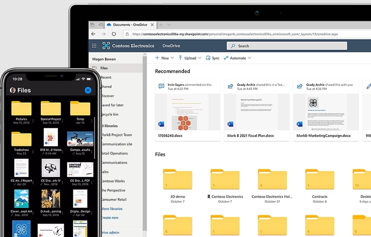Image resolution: width=371 pixels, height=237 pixels.
Task: Open the Mark8-MarketingCampaign.docx thumbnail
Action: [x=326, y=112]
